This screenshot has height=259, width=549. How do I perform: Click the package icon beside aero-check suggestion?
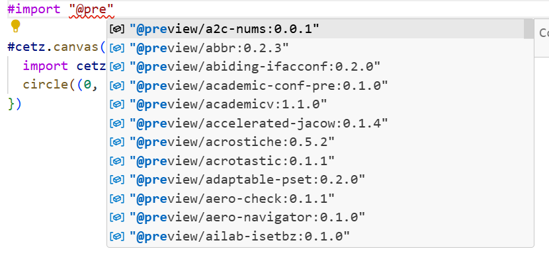[x=117, y=199]
